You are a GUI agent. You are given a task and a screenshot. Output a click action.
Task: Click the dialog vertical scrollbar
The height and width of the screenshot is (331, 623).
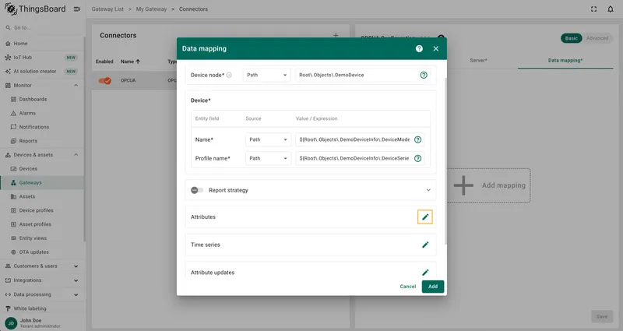(x=445, y=161)
